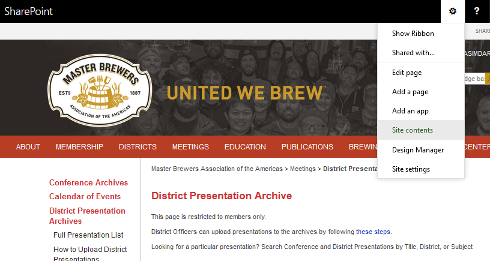
Task: Open Calendar of Events sidebar link
Action: [x=85, y=196]
